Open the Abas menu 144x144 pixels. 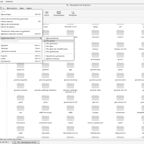pos(22,8)
